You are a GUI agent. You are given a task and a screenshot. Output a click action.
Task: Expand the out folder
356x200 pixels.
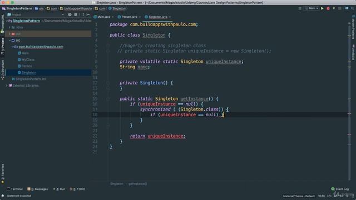coord(9,34)
